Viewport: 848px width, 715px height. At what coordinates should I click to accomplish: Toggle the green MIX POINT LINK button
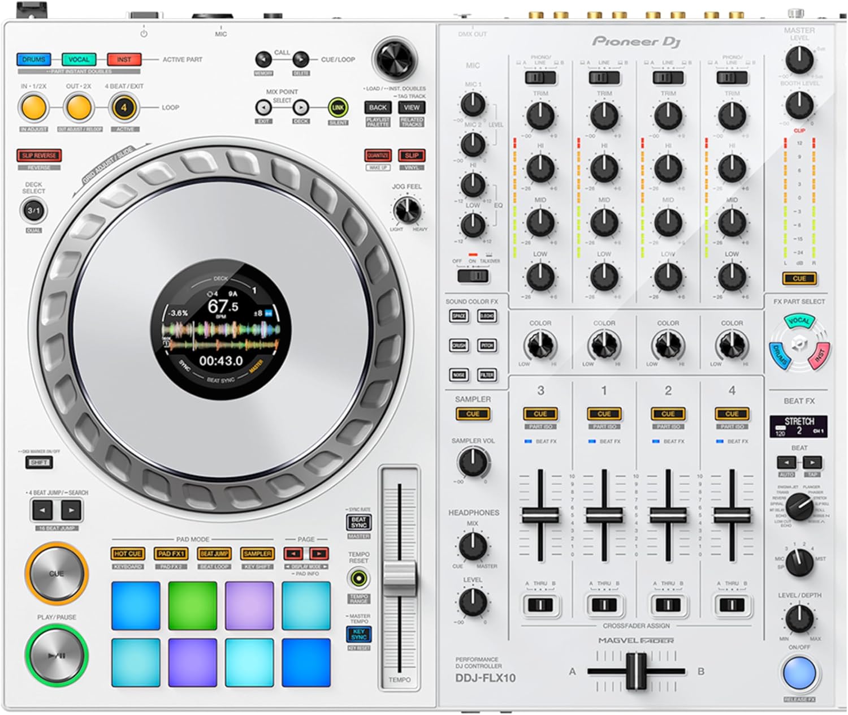click(338, 107)
